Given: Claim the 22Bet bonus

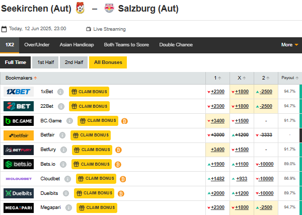Looking at the screenshot, I should pos(89,106).
